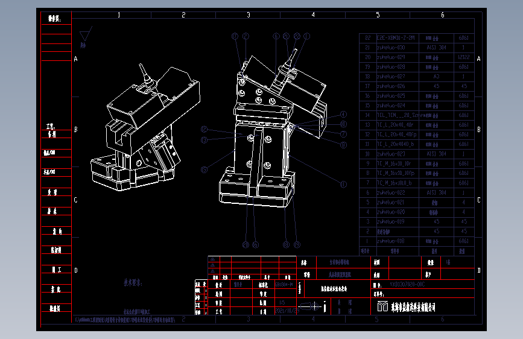The width and height of the screenshot is (523, 339).
Task: Click the company name text beside the logo
Action: pyautogui.click(x=413, y=307)
